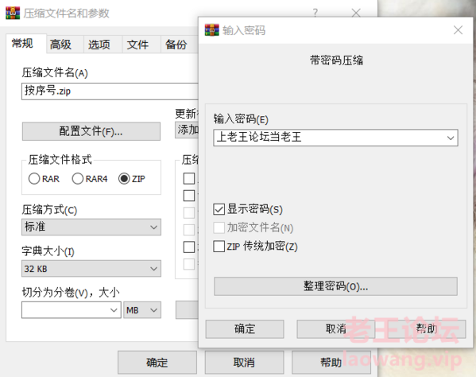
Task: Click the 整理密码 button
Action: [x=335, y=286]
